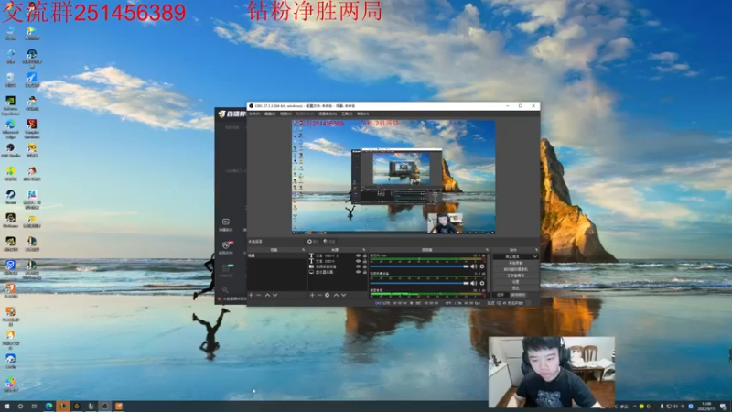The image size is (732, 412).
Task: Open GeForce Experience desktop icon
Action: point(10,105)
